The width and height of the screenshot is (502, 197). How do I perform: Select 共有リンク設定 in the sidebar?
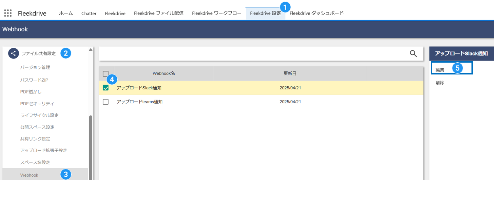(x=35, y=139)
